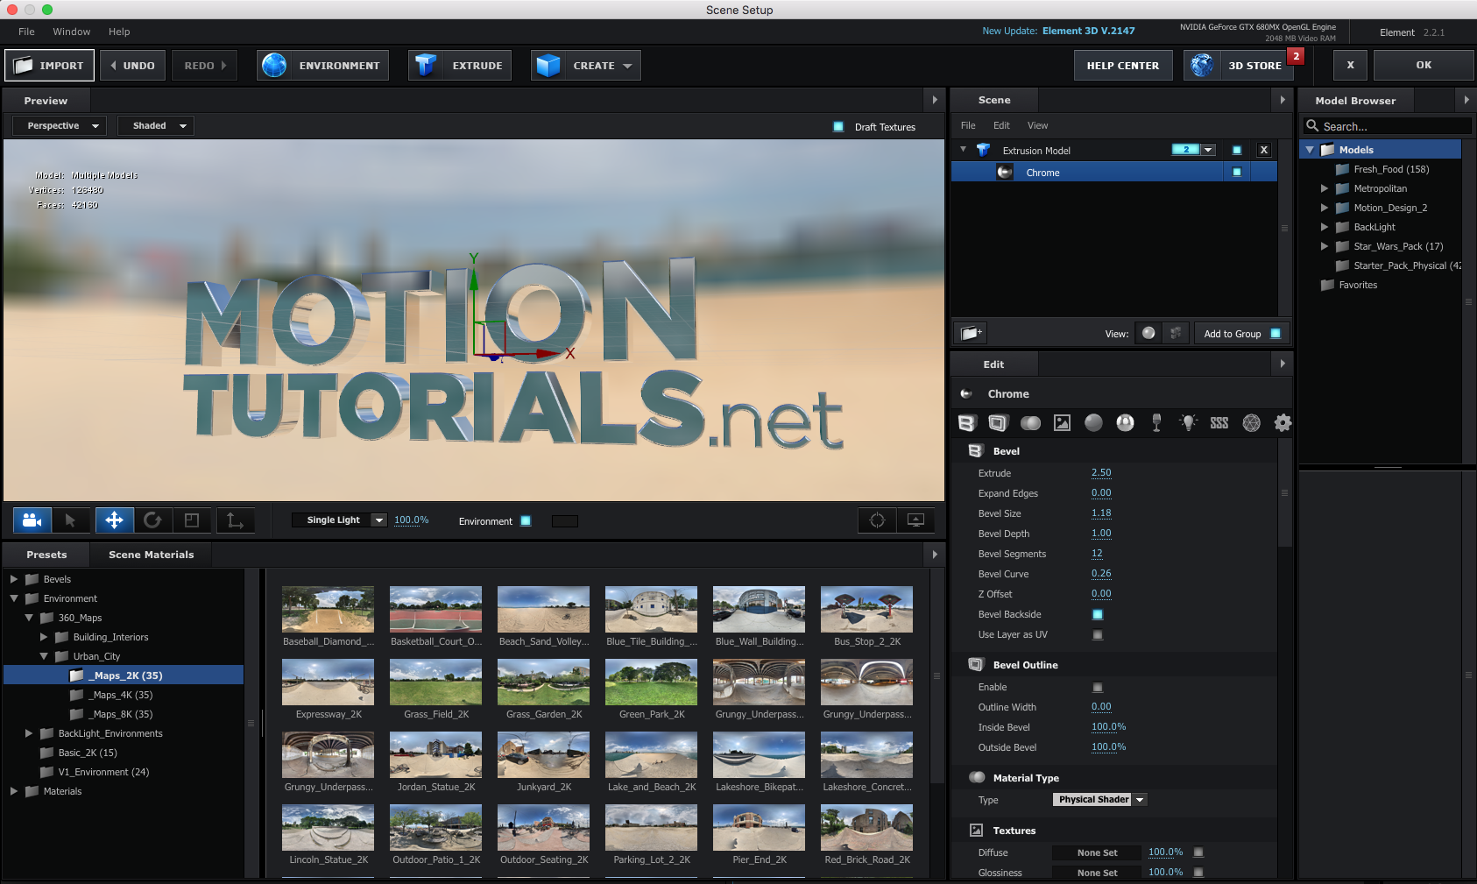Expand the Building_Interiors folder
The image size is (1477, 884).
click(x=44, y=637)
